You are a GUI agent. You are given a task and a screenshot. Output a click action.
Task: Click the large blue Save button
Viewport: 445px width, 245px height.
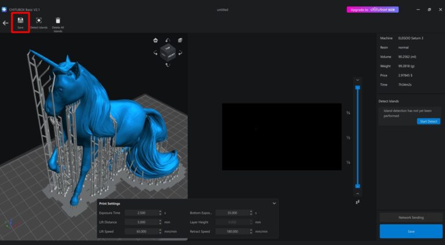411,231
